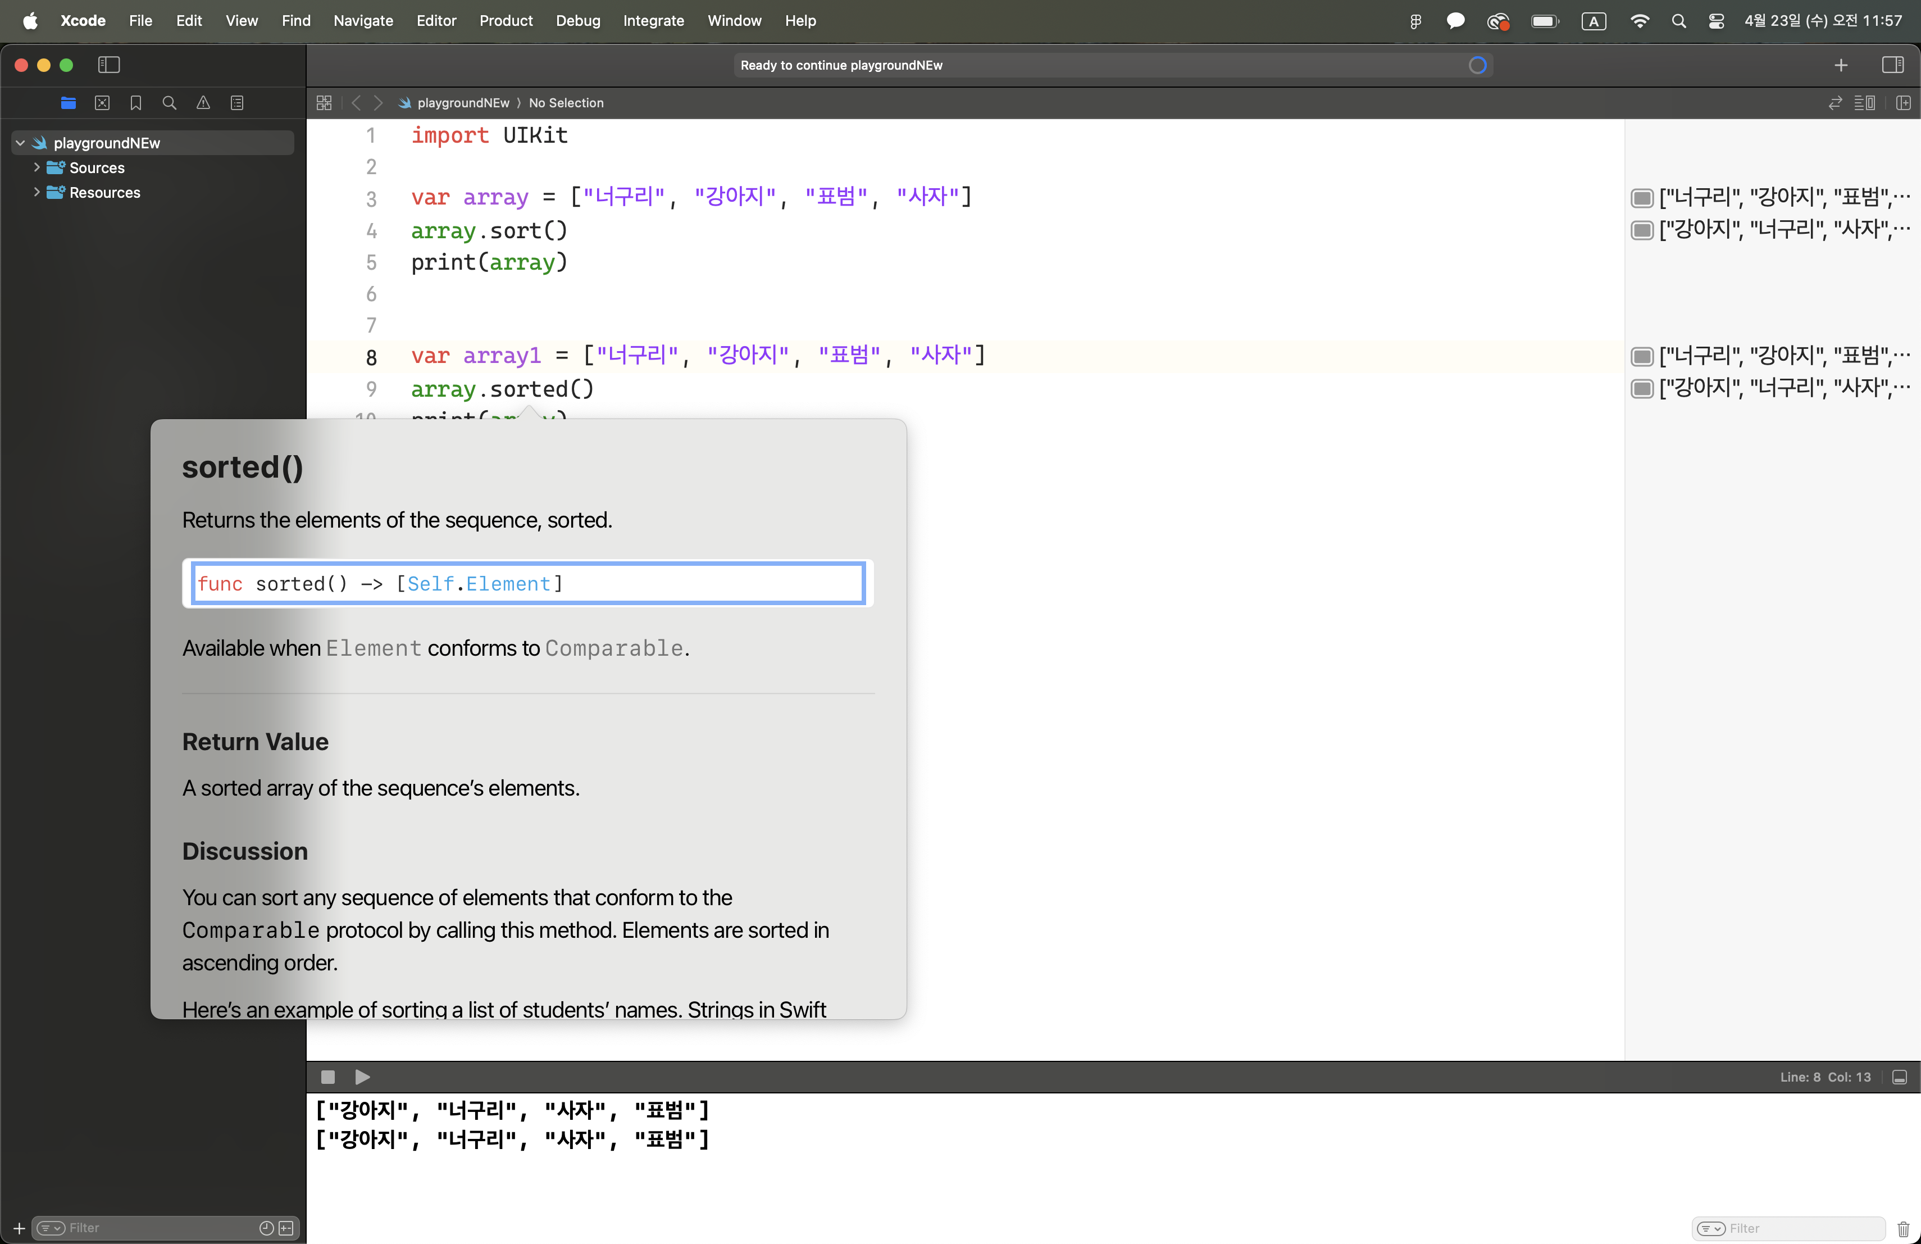The height and width of the screenshot is (1244, 1921).
Task: Click the related items grid icon
Action: tap(324, 102)
